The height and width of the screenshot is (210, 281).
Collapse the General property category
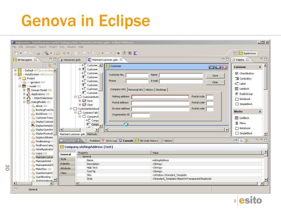pyautogui.click(x=80, y=157)
